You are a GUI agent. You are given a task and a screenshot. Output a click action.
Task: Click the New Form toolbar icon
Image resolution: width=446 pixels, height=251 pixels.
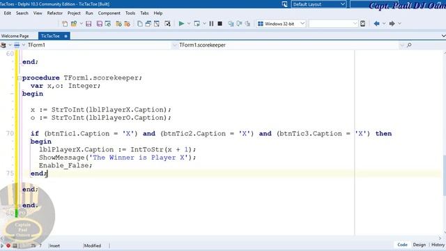point(167,24)
